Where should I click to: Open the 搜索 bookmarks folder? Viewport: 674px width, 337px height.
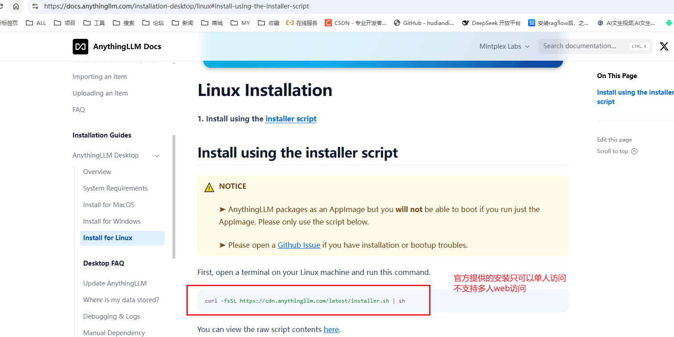tap(124, 23)
